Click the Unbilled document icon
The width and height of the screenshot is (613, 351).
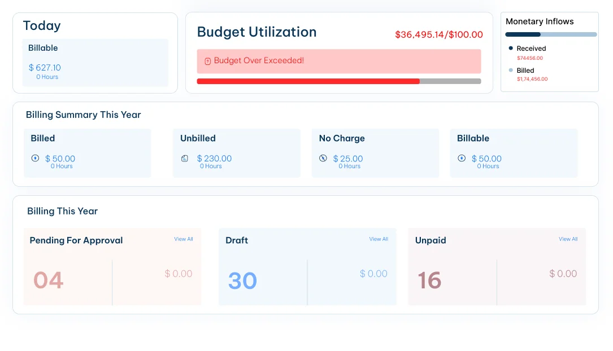coord(185,158)
